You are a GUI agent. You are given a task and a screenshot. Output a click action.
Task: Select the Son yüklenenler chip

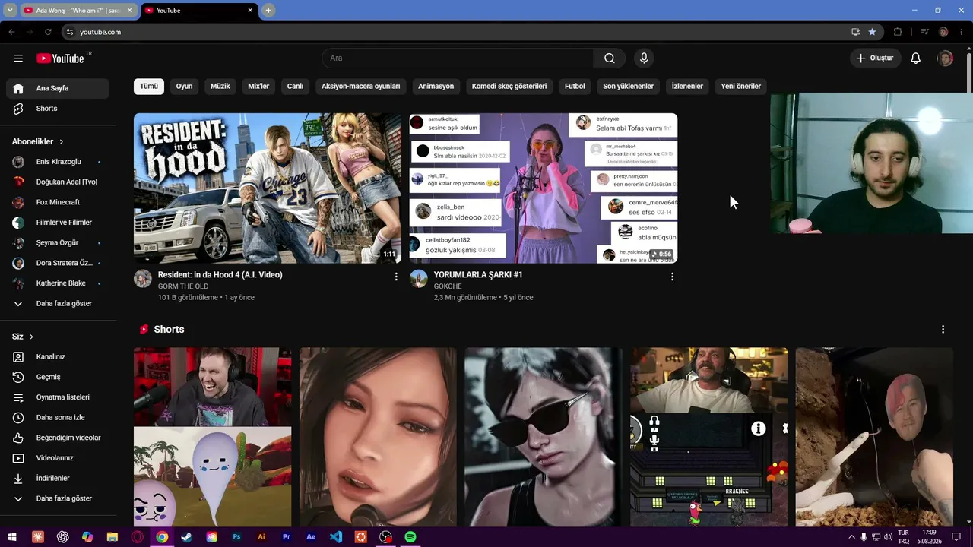click(x=629, y=87)
